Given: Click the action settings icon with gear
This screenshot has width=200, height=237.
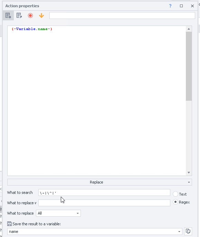Looking at the screenshot, I should click(8, 16).
